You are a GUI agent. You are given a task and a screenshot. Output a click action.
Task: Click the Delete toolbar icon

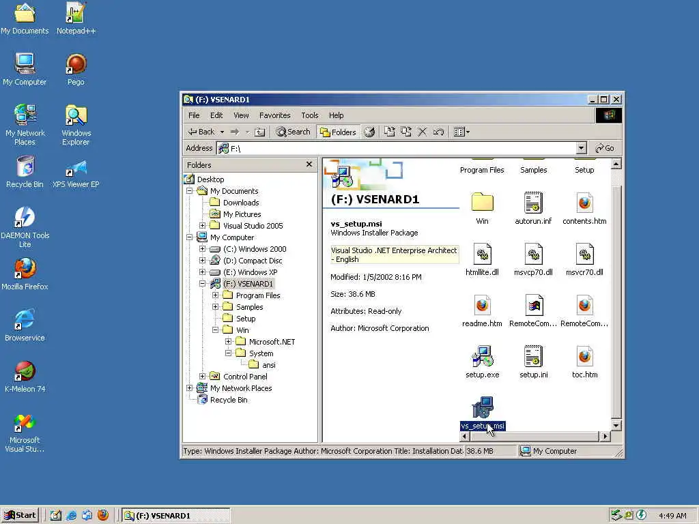[422, 132]
